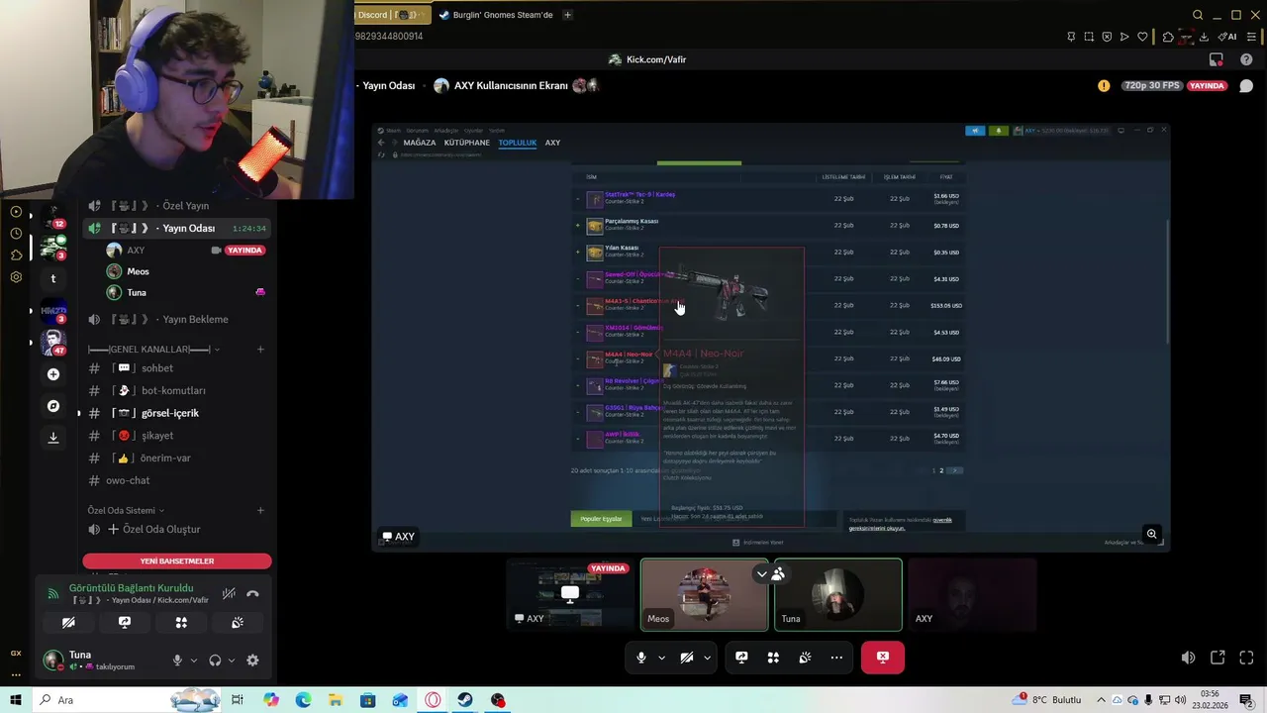
Task: Open Opera GX sidebar history clock
Action: coord(16,234)
